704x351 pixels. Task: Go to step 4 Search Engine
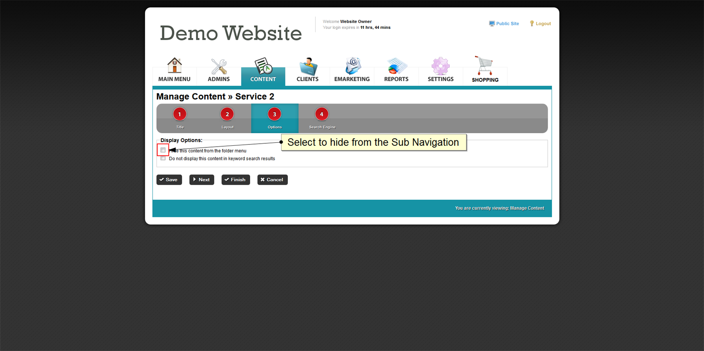[322, 114]
